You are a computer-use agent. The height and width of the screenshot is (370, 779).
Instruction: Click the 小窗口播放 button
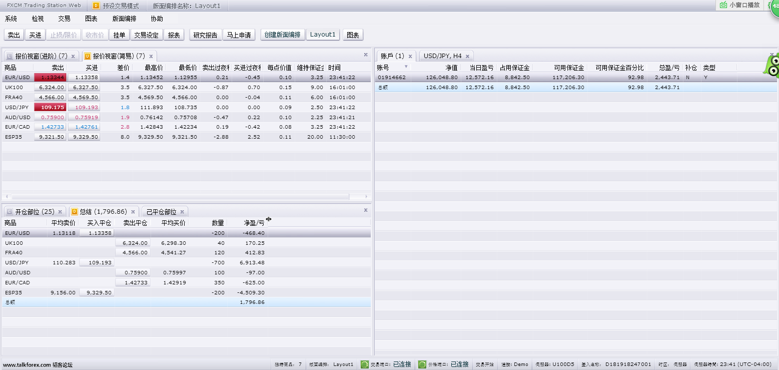[739, 5]
